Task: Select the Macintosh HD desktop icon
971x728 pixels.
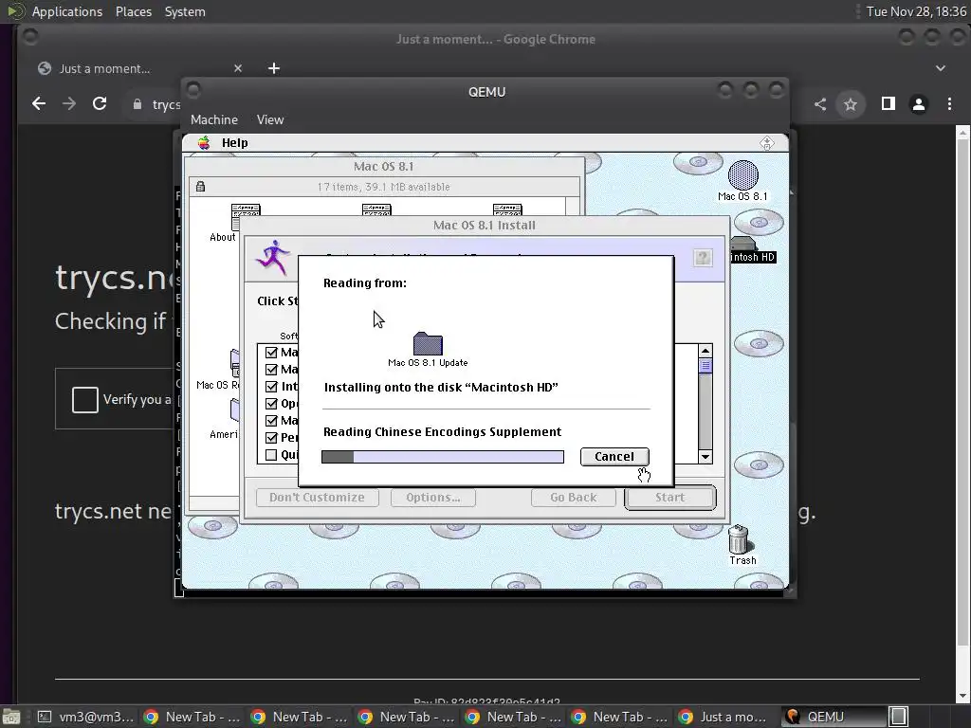Action: coord(743,245)
